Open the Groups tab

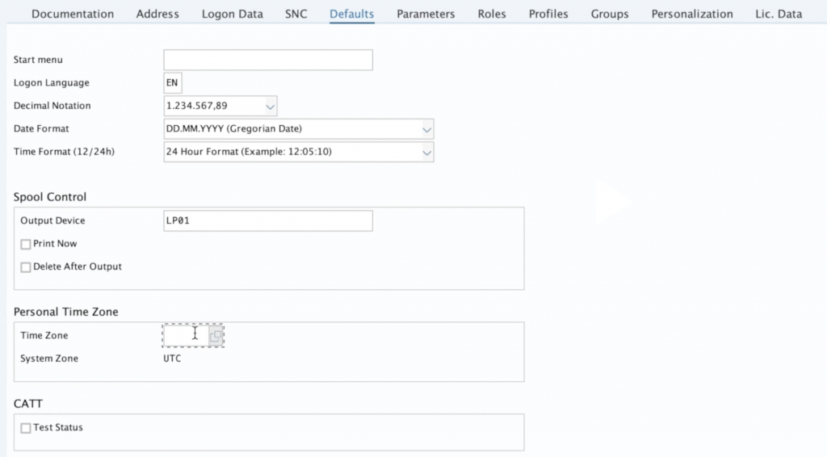610,14
